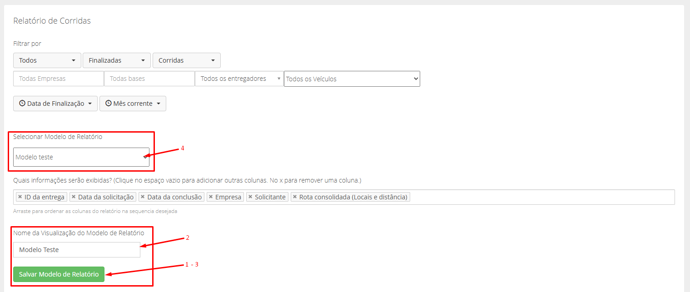Click Salvar Modelo de Relatório button
The width and height of the screenshot is (690, 292).
(59, 274)
